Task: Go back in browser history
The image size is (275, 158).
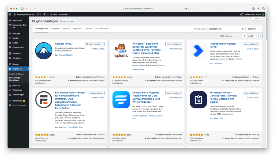Action: coord(31,9)
